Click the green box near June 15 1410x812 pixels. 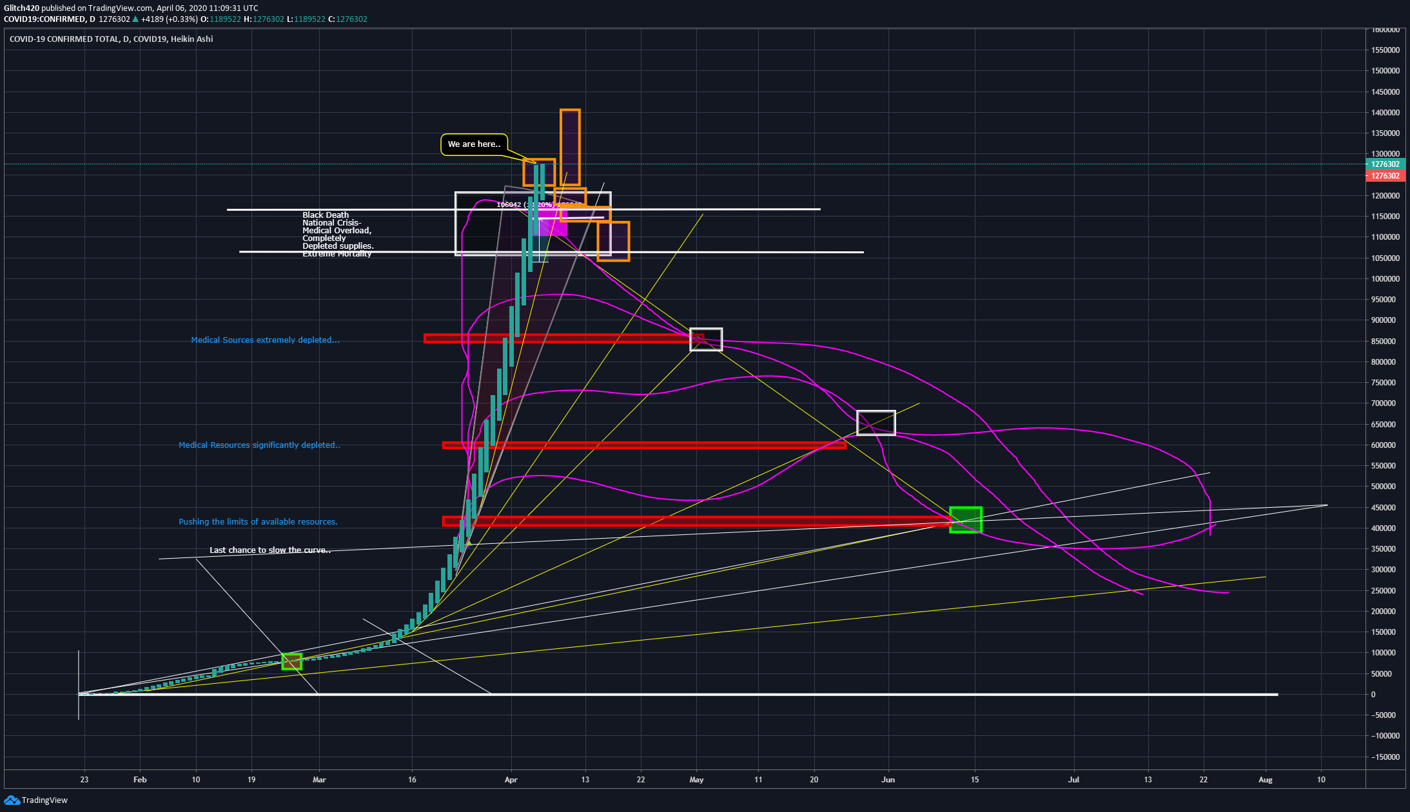pos(965,519)
